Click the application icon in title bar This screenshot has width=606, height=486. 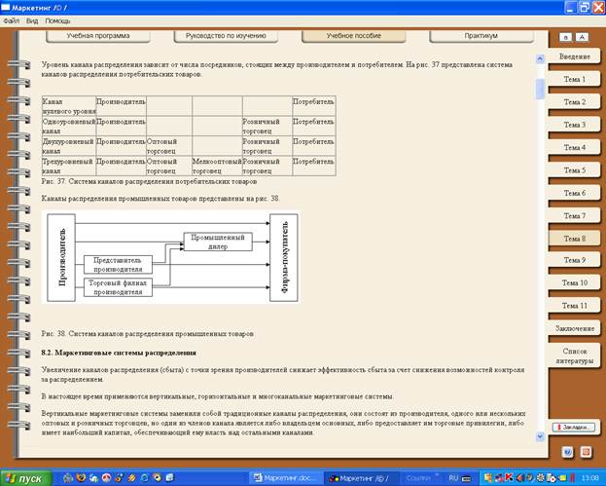pos(5,8)
